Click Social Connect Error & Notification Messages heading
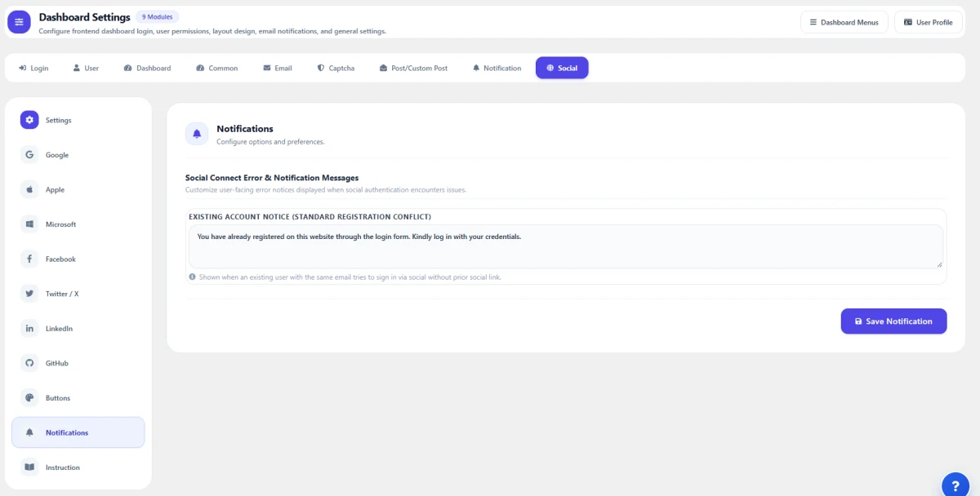Viewport: 980px width, 496px height. coord(272,177)
